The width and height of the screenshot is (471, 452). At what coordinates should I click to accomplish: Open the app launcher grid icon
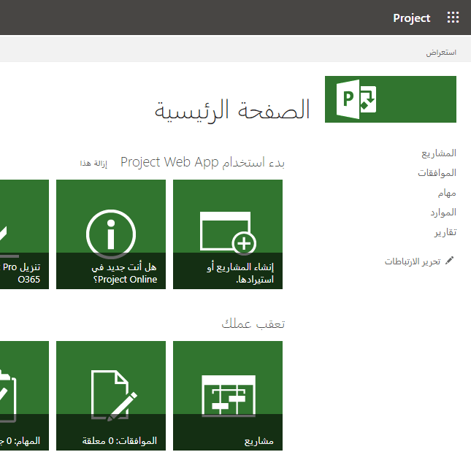pos(453,18)
